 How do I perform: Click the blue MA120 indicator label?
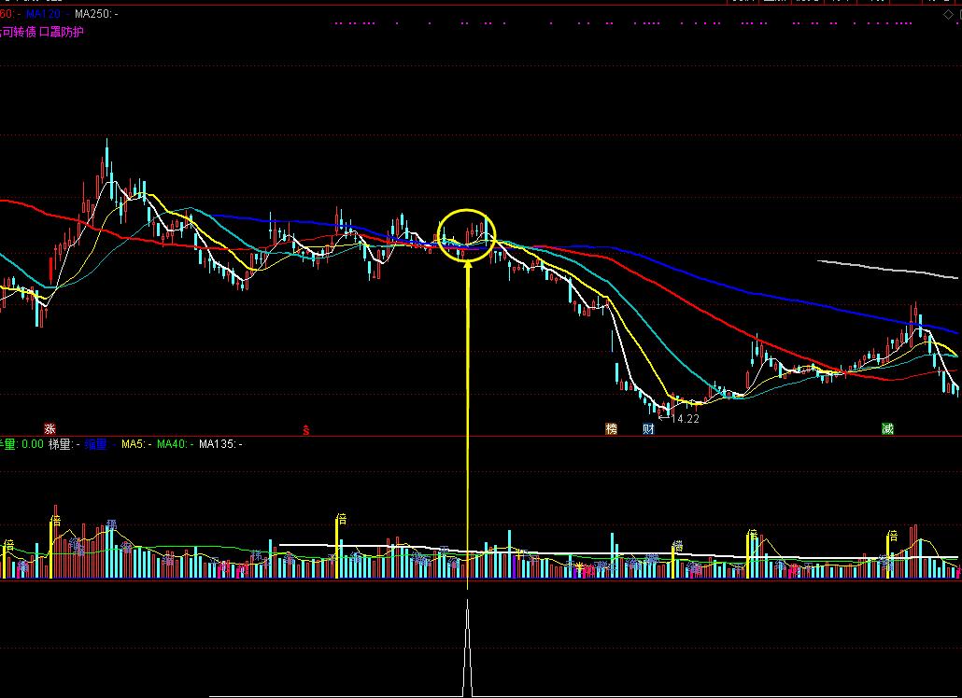[x=43, y=15]
